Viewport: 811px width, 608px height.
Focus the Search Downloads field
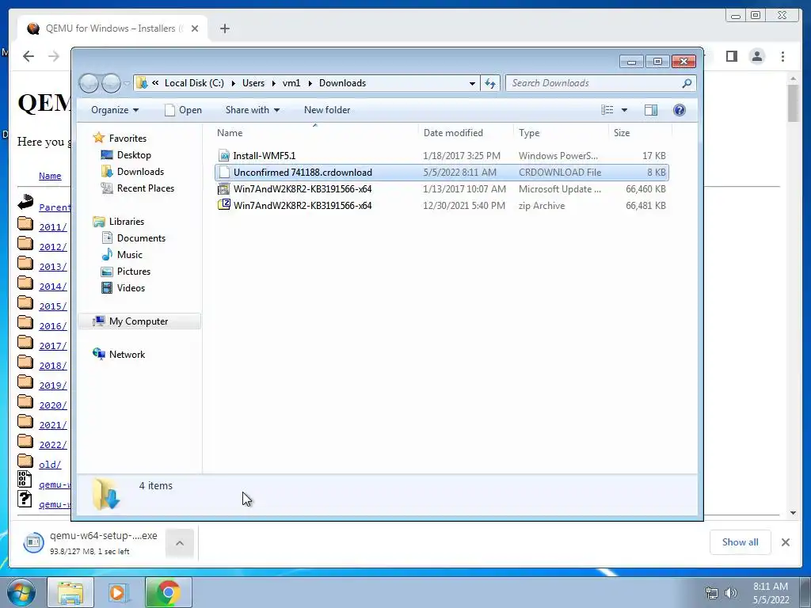coord(600,83)
